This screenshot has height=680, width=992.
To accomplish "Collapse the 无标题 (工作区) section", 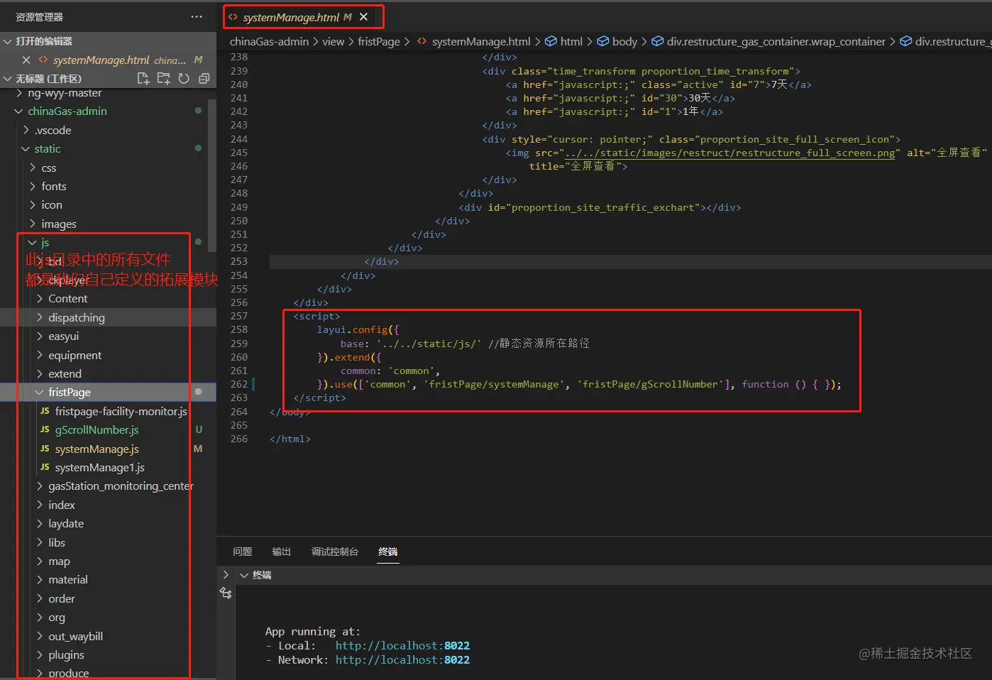I will pyautogui.click(x=8, y=79).
